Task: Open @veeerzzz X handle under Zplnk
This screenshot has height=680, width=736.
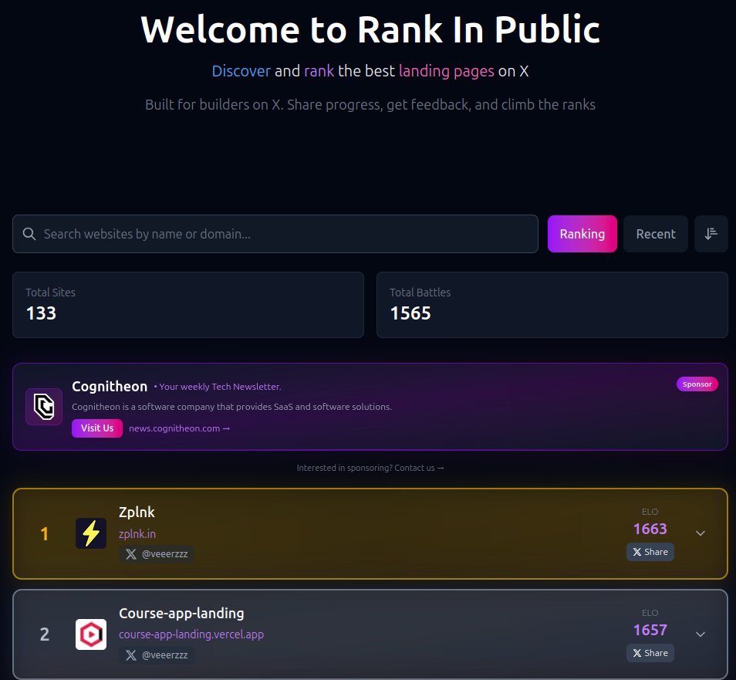Action: [157, 554]
